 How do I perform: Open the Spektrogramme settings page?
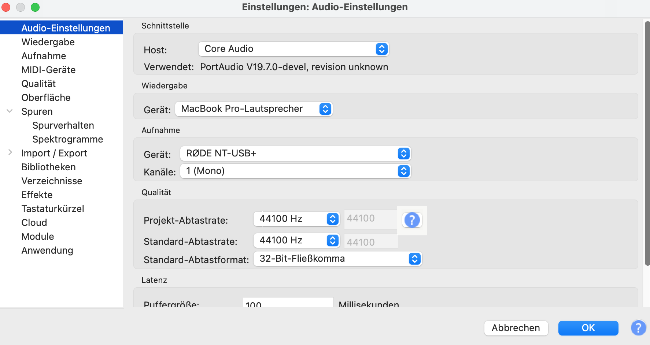[x=67, y=139]
